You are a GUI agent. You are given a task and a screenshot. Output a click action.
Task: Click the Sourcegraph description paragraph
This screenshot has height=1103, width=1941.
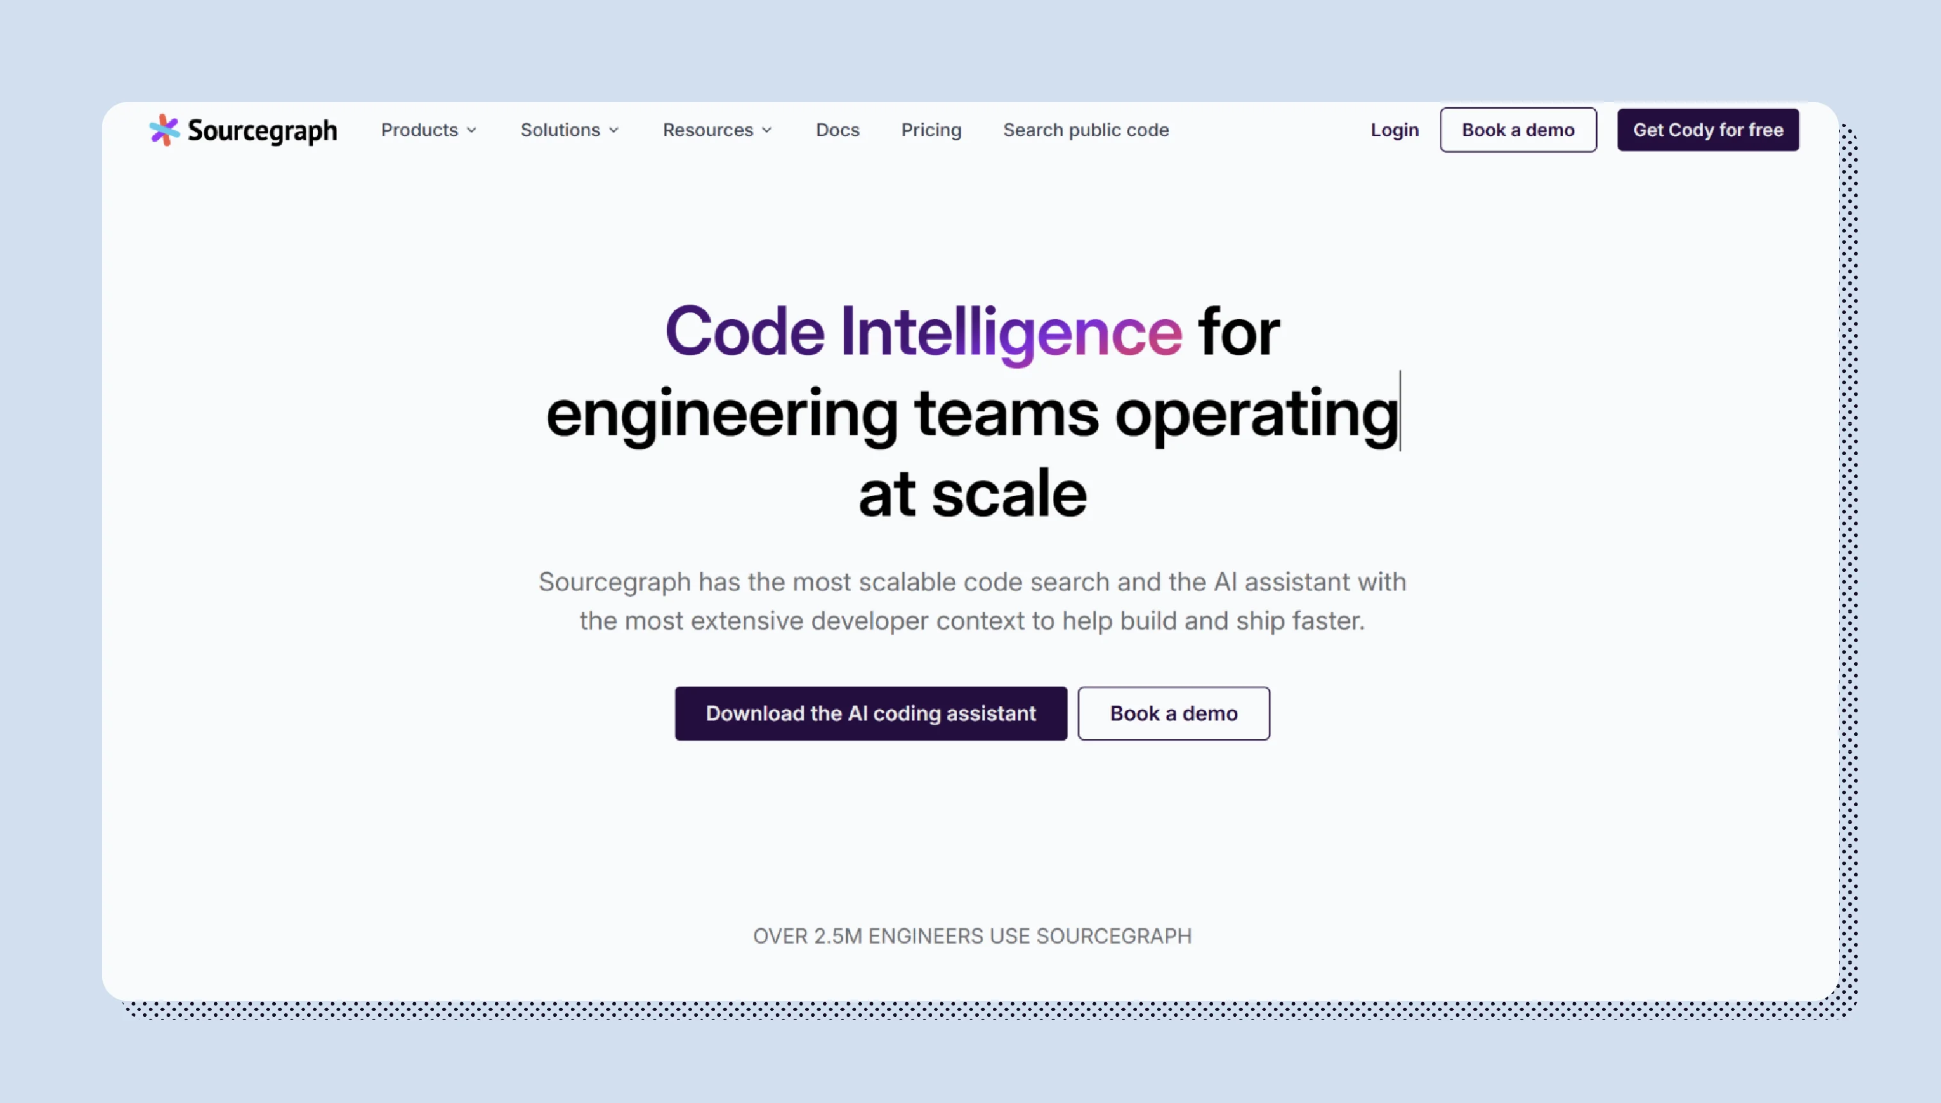coord(972,601)
